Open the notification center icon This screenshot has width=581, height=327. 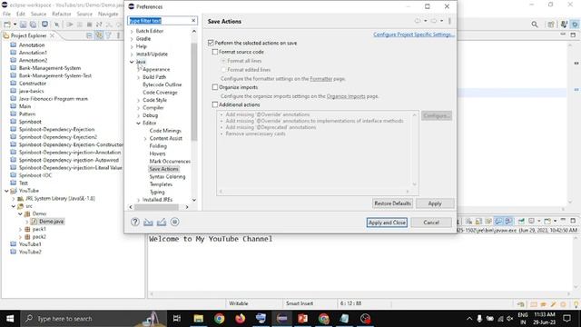(x=566, y=319)
